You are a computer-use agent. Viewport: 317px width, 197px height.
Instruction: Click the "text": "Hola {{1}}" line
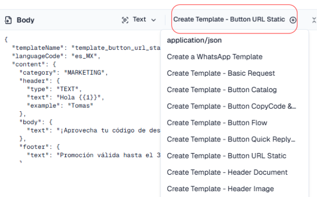pos(66,97)
